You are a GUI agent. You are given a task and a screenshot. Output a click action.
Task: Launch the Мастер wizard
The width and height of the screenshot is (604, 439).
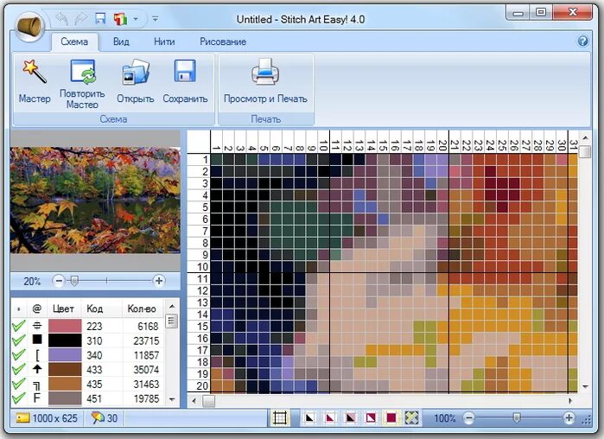[35, 82]
